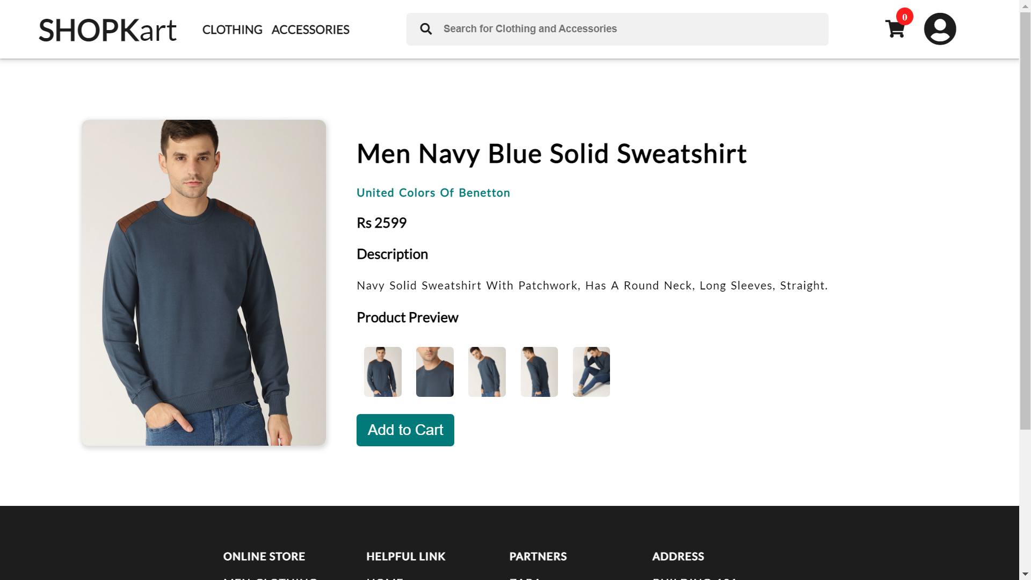Image resolution: width=1031 pixels, height=580 pixels.
Task: Open the United Colors Of Benetton brand link
Action: coord(433,193)
